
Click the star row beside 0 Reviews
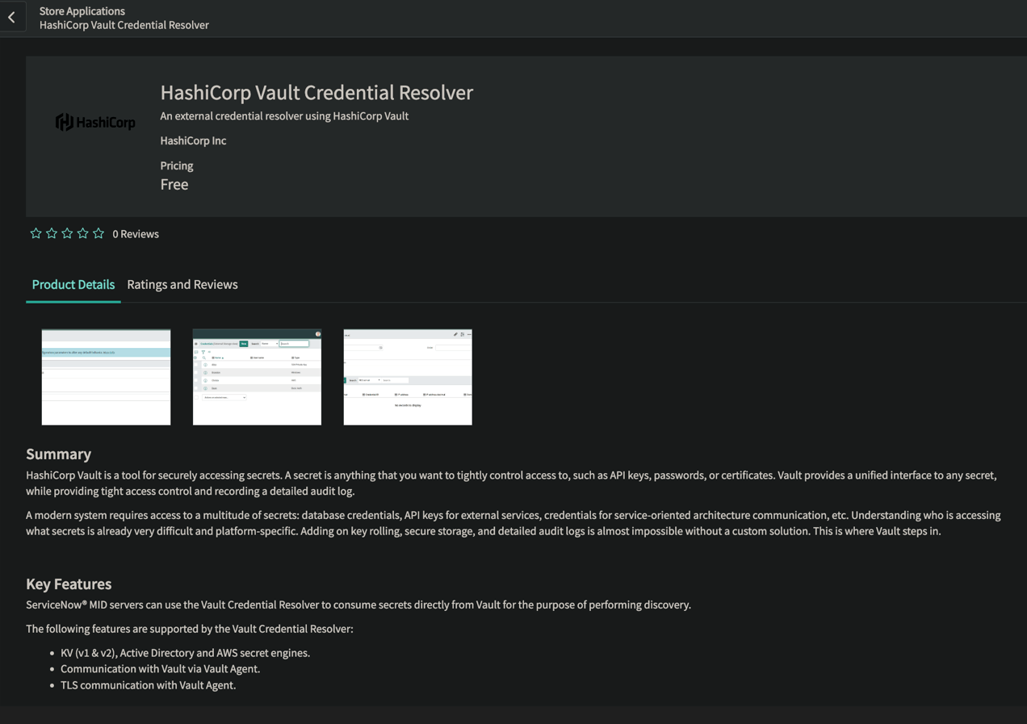coord(67,232)
